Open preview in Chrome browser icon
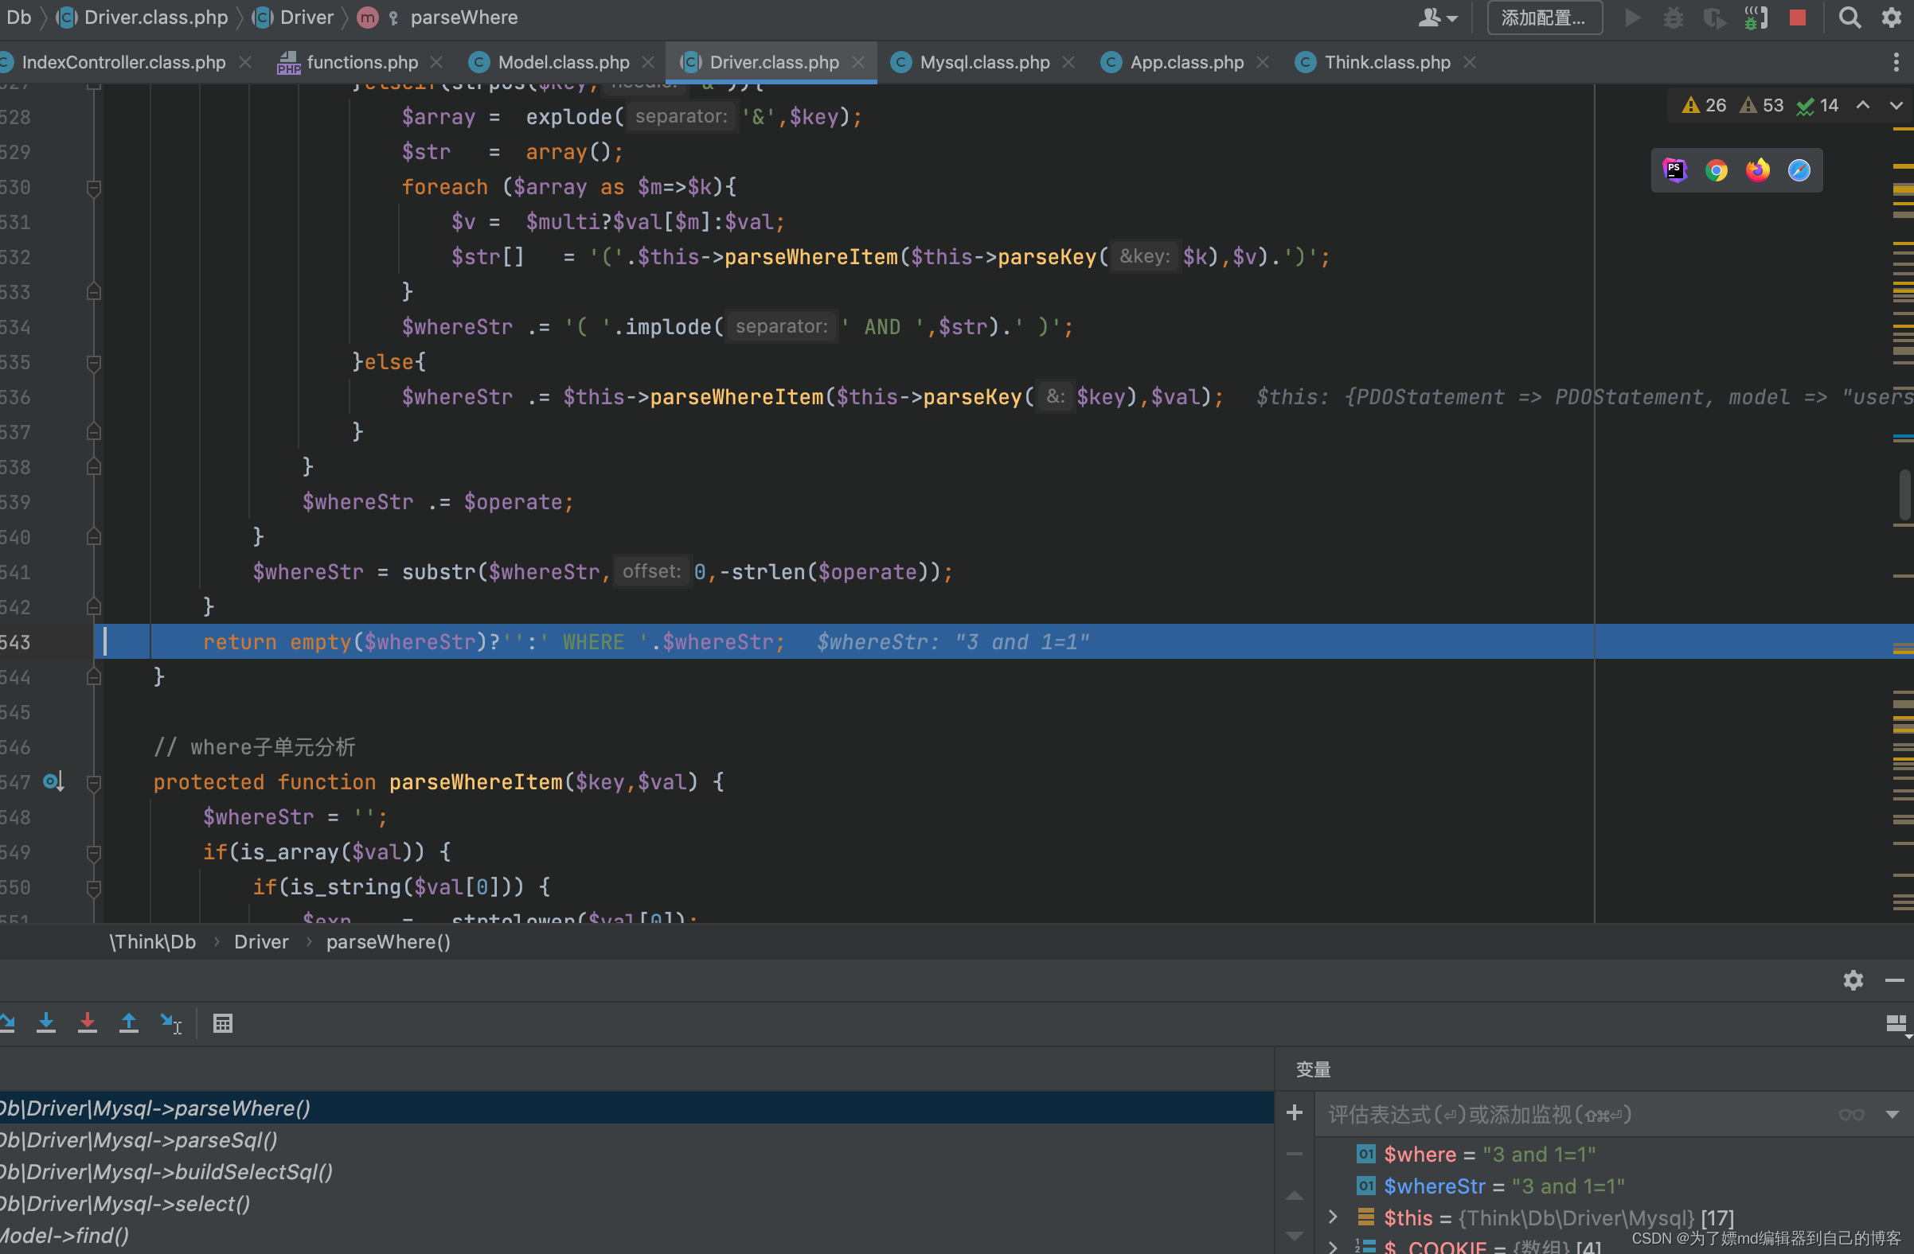 1717,170
